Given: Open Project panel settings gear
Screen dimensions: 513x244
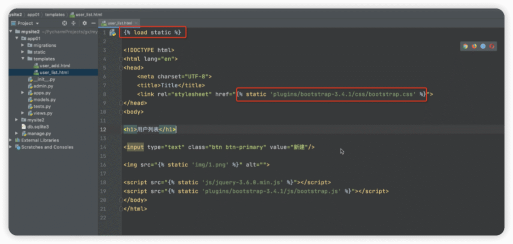Looking at the screenshot, I should 84,23.
